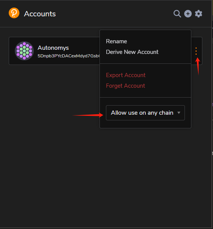Click empty menu space right of Rename

[x=158, y=41]
